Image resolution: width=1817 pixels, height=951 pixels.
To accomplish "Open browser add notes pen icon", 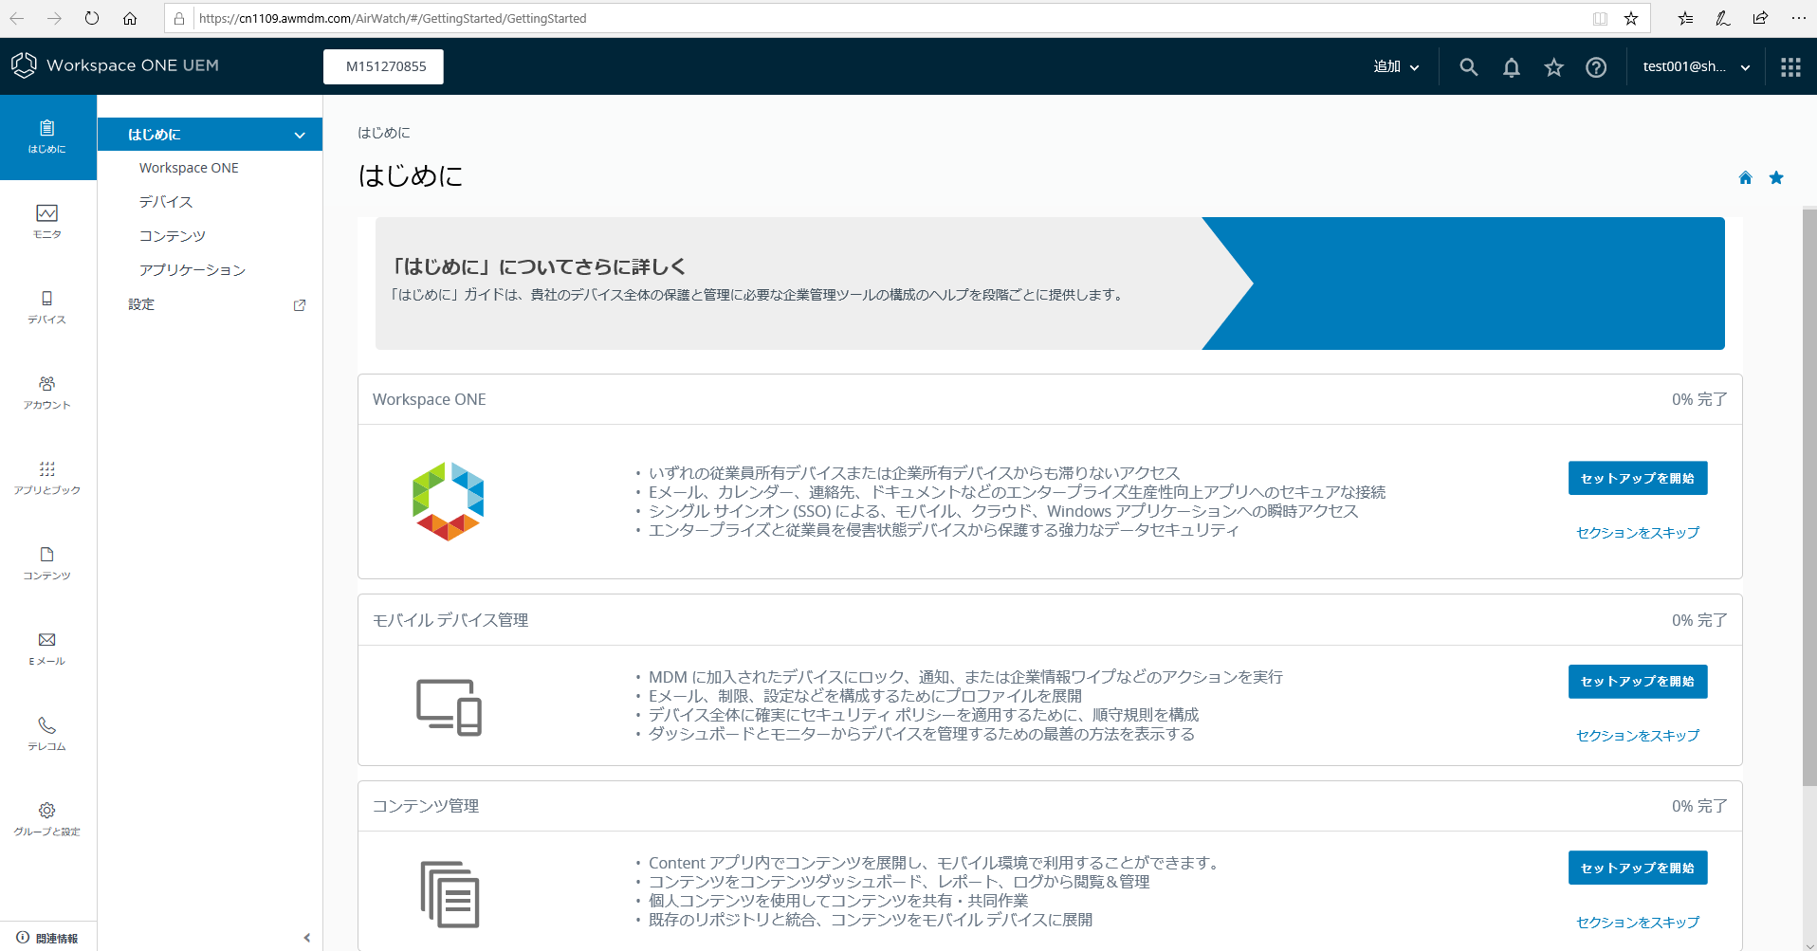I will 1723,18.
